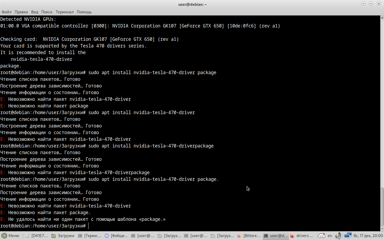Switch to the [Терми… taskbar window
Image resolution: width=384 pixels, height=240 pixels.
coord(90,236)
